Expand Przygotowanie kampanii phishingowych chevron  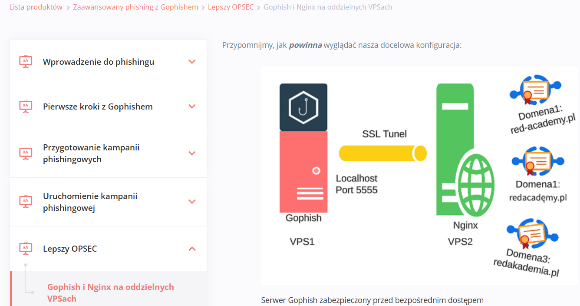pyautogui.click(x=192, y=153)
